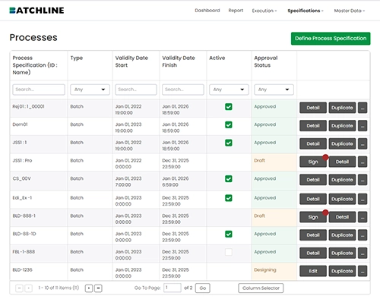Open more options for Dem01 row
The image size is (380, 299).
tap(363, 126)
